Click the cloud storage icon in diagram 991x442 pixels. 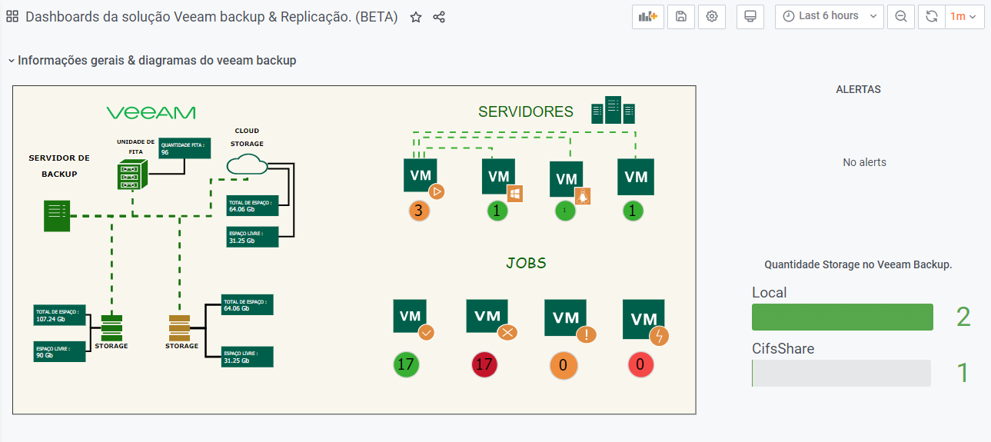(247, 164)
